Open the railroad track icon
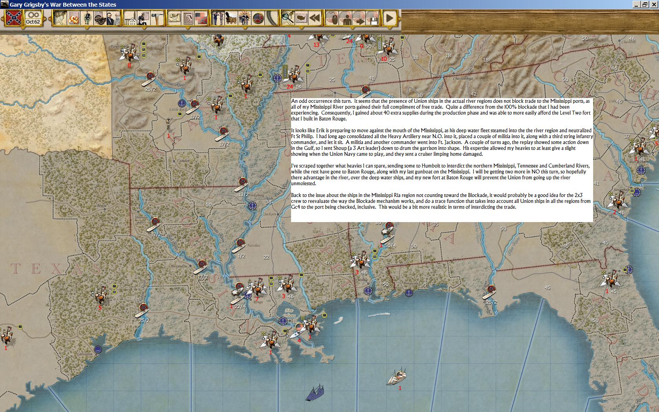 coord(271,18)
